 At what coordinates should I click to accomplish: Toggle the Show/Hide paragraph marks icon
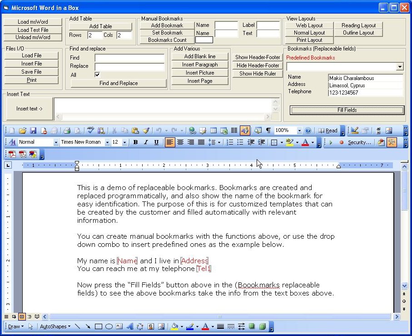[x=268, y=130]
